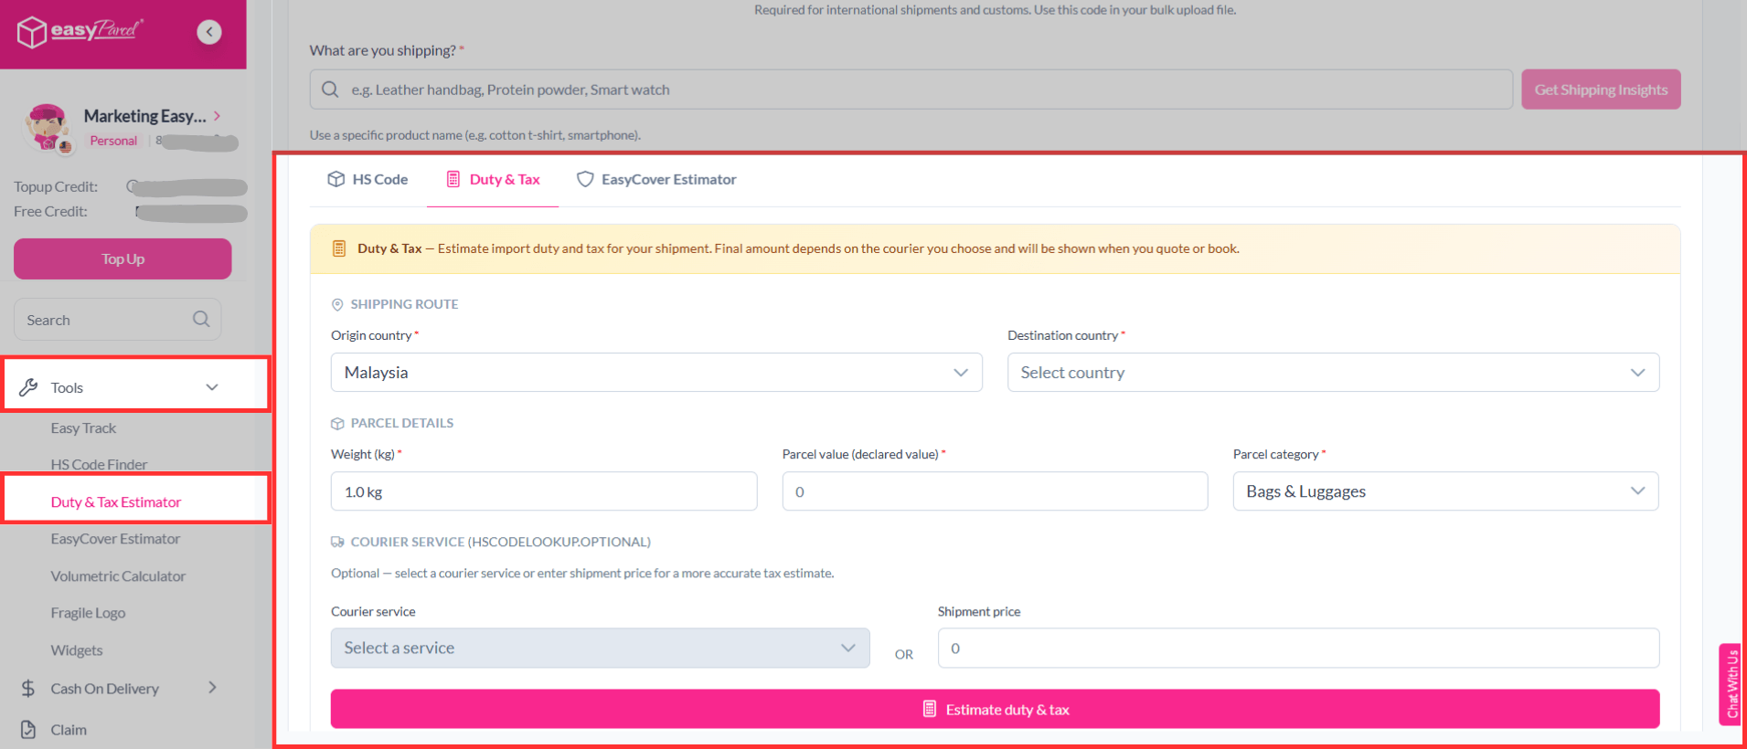
Task: Focus the sidebar Search field
Action: coord(117,320)
